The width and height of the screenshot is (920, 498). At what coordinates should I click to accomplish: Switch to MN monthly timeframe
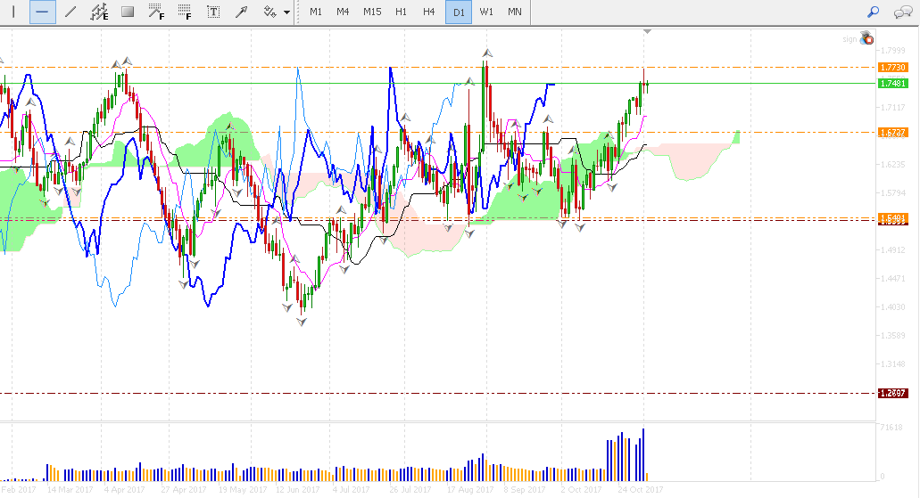coord(515,12)
